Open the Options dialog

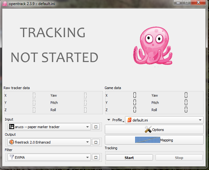point(154,129)
